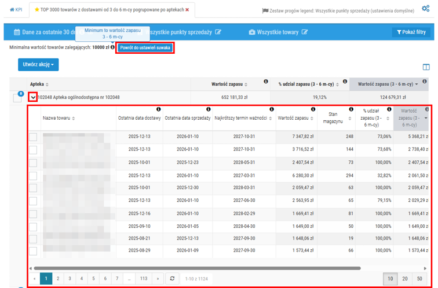Click Powrót do ustawień suwaka
Image resolution: width=438 pixels, height=288 pixels.
pyautogui.click(x=145, y=47)
